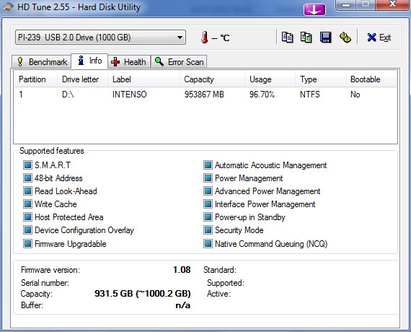Click the thermometer temperature icon
411x332 pixels.
click(205, 38)
